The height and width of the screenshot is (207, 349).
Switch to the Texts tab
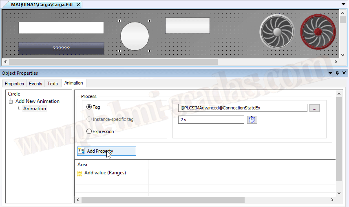pos(53,84)
